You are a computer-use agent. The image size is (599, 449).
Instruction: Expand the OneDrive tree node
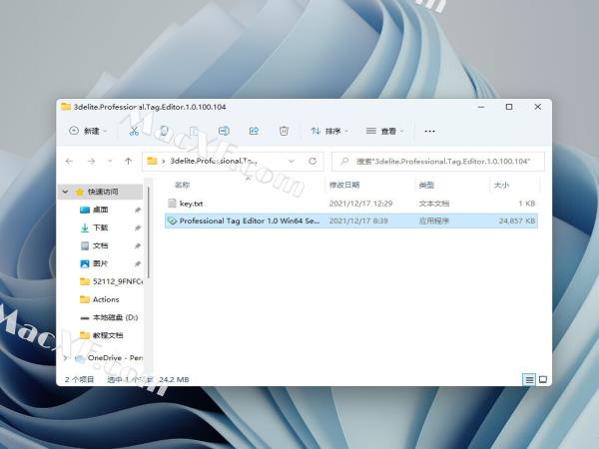(x=65, y=358)
